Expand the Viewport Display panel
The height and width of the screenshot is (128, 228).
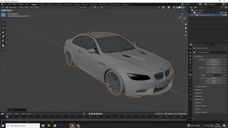[201, 106]
